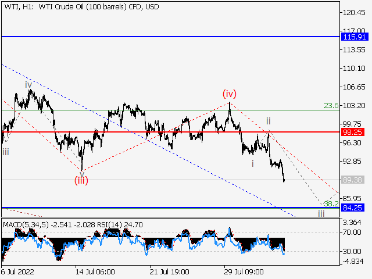The width and height of the screenshot is (372, 279).
Task: Click the gray 'iii' label beside 84.25 line
Action: tap(321, 214)
